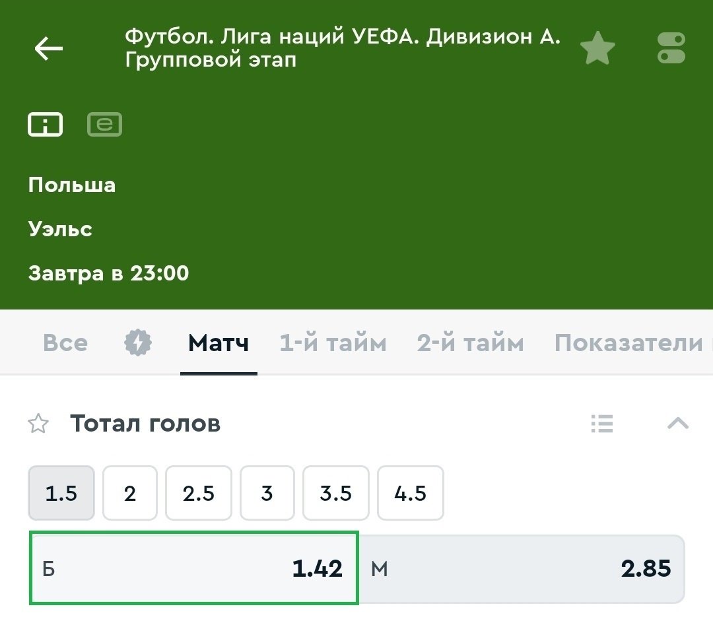The width and height of the screenshot is (713, 619).
Task: Select total goals line 1.5
Action: coord(61,494)
